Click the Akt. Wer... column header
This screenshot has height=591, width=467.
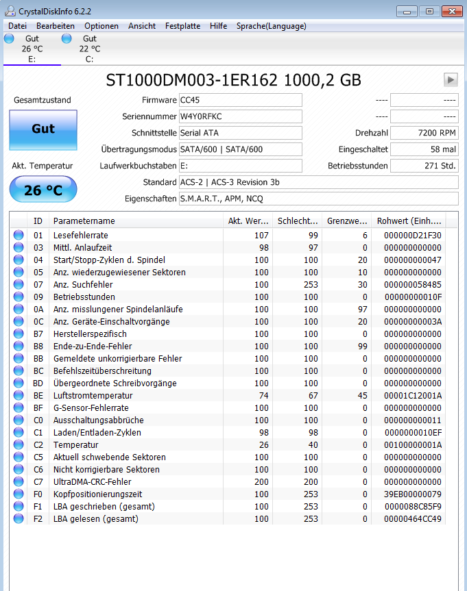pos(248,221)
